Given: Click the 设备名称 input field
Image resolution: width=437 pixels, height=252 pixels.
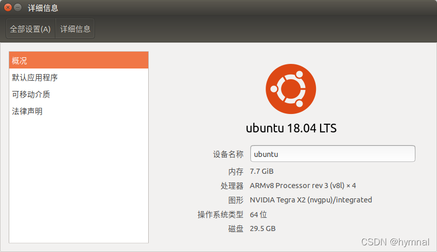Looking at the screenshot, I should pos(333,154).
